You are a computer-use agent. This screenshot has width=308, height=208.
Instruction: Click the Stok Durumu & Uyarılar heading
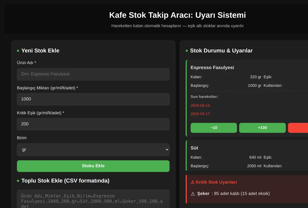pyautogui.click(x=221, y=51)
